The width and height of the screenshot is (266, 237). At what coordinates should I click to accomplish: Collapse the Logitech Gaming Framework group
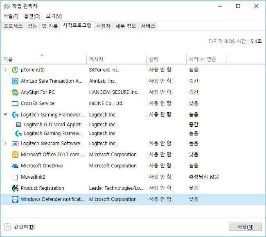(5, 114)
